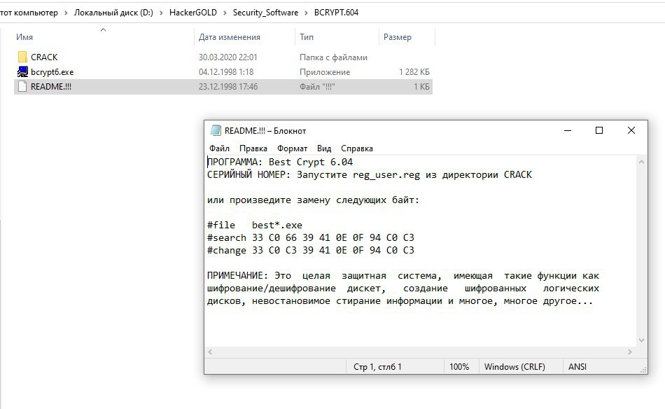Image resolution: width=665 pixels, height=409 pixels.
Task: Sort files by Имя column header
Action: pyautogui.click(x=24, y=37)
